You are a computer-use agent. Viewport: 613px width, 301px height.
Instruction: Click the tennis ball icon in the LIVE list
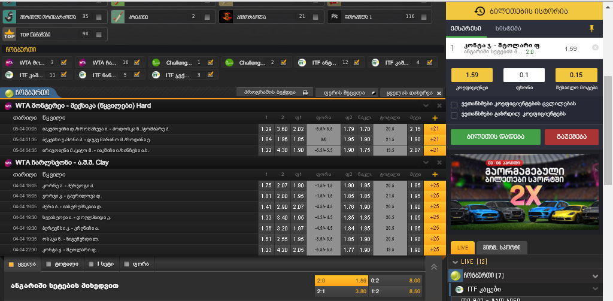[455, 276]
